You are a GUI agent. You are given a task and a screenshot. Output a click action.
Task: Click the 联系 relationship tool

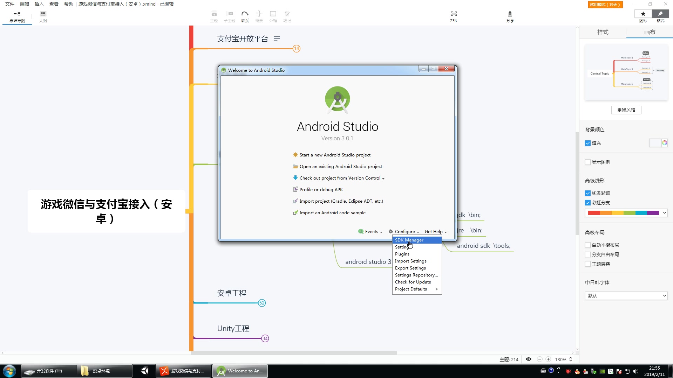pyautogui.click(x=245, y=16)
